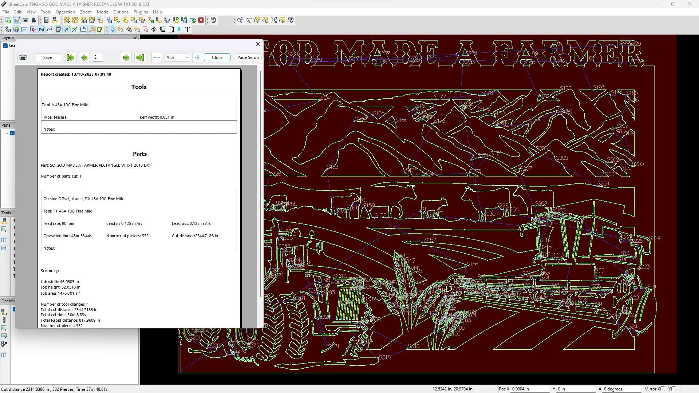This screenshot has width=699, height=393.
Task: Click the calculator icon in toolbar
Action: (46, 20)
